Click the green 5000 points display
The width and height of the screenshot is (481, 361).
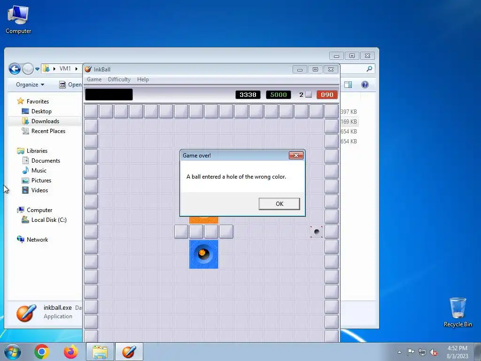pyautogui.click(x=278, y=95)
